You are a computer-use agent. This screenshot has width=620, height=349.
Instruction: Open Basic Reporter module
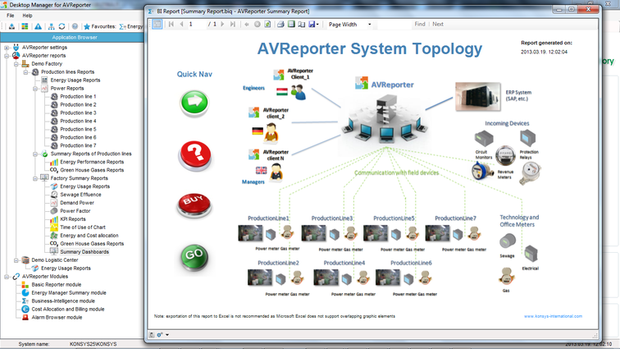pyautogui.click(x=56, y=285)
